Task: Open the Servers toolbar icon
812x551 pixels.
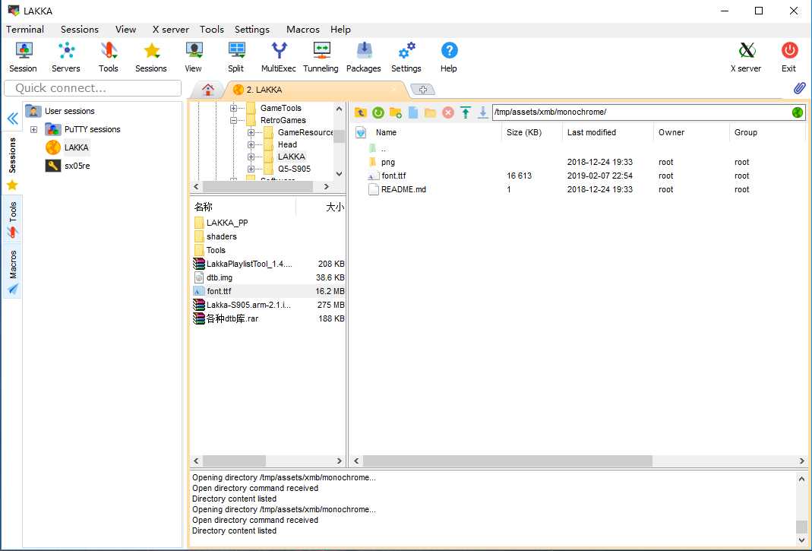Action: pos(66,57)
